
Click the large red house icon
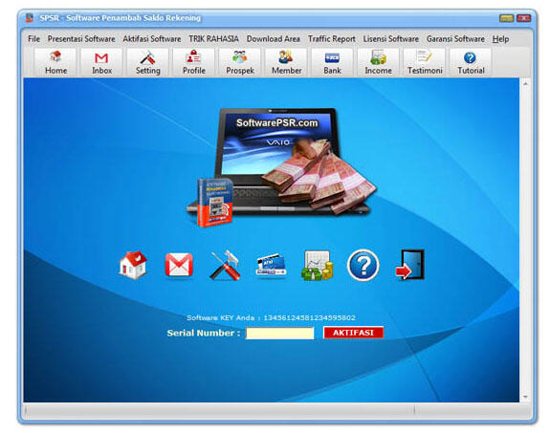[133, 265]
